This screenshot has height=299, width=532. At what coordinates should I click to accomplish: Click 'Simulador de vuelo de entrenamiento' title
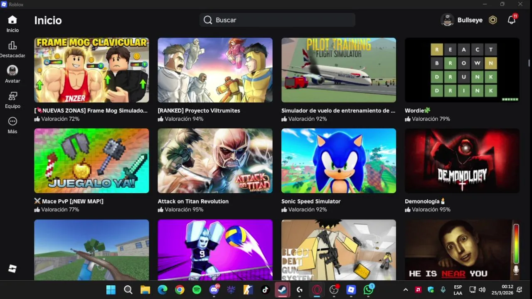tap(338, 110)
